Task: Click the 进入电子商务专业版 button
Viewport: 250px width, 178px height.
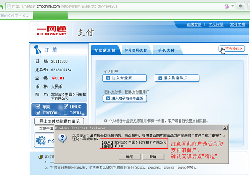Action: pos(125,99)
